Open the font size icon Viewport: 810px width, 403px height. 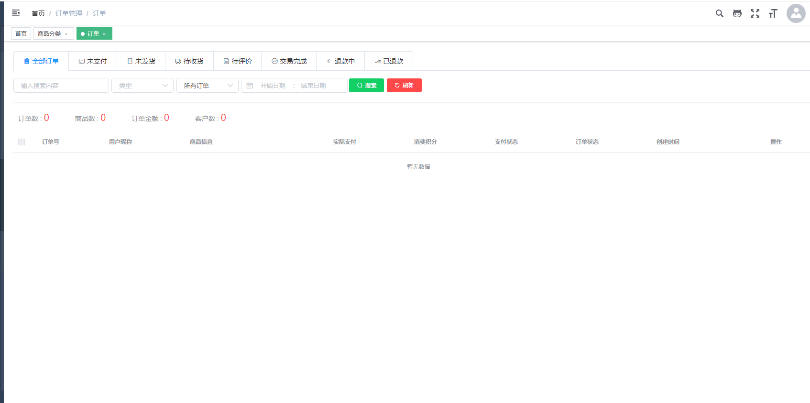pos(773,13)
